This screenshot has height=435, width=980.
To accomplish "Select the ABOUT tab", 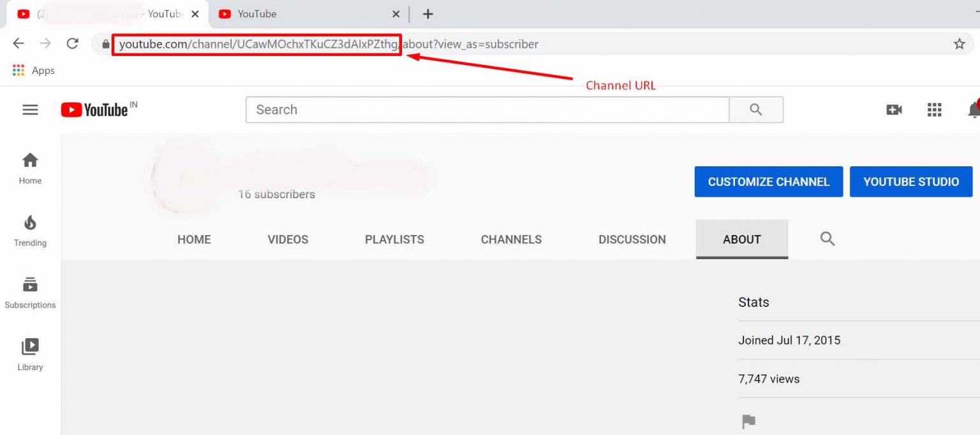I will (742, 239).
